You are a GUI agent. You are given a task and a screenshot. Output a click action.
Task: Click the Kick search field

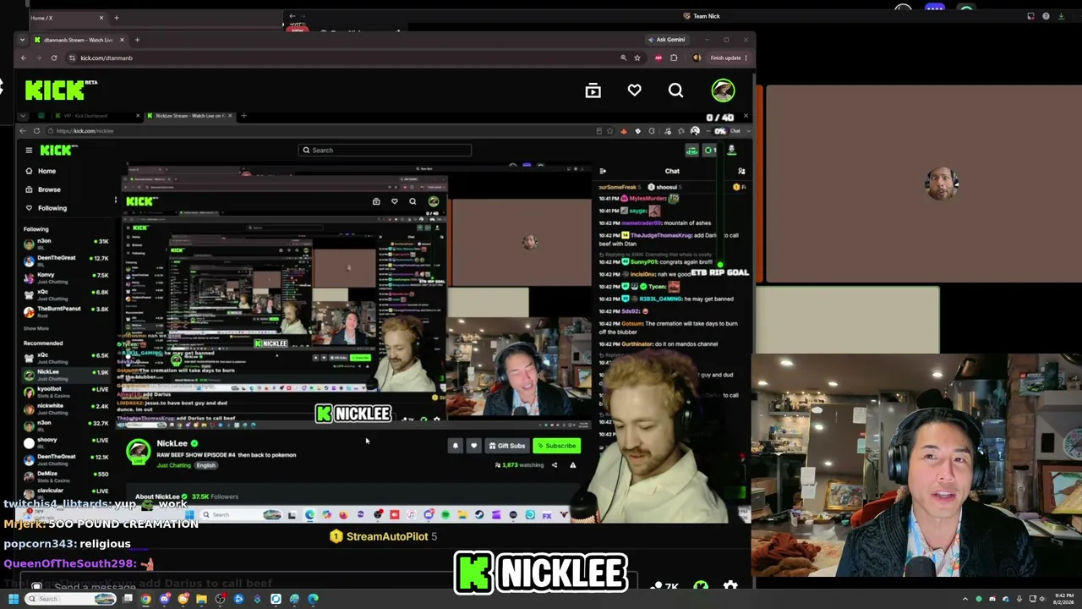pos(385,151)
